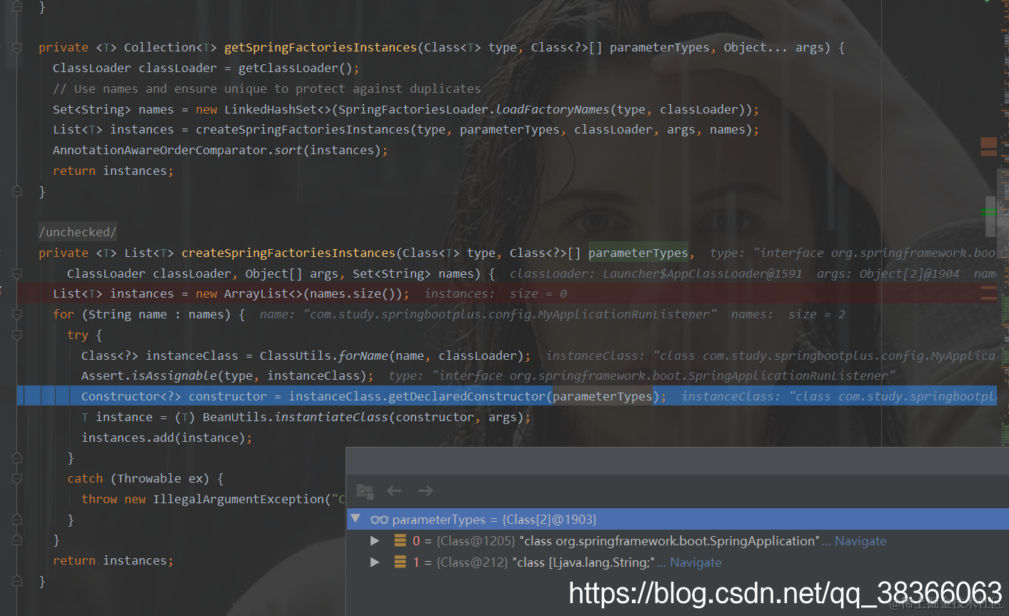Screen dimensions: 1009x616
Task: Click IllegalArgumentException in the throw statement
Action: [x=239, y=500]
